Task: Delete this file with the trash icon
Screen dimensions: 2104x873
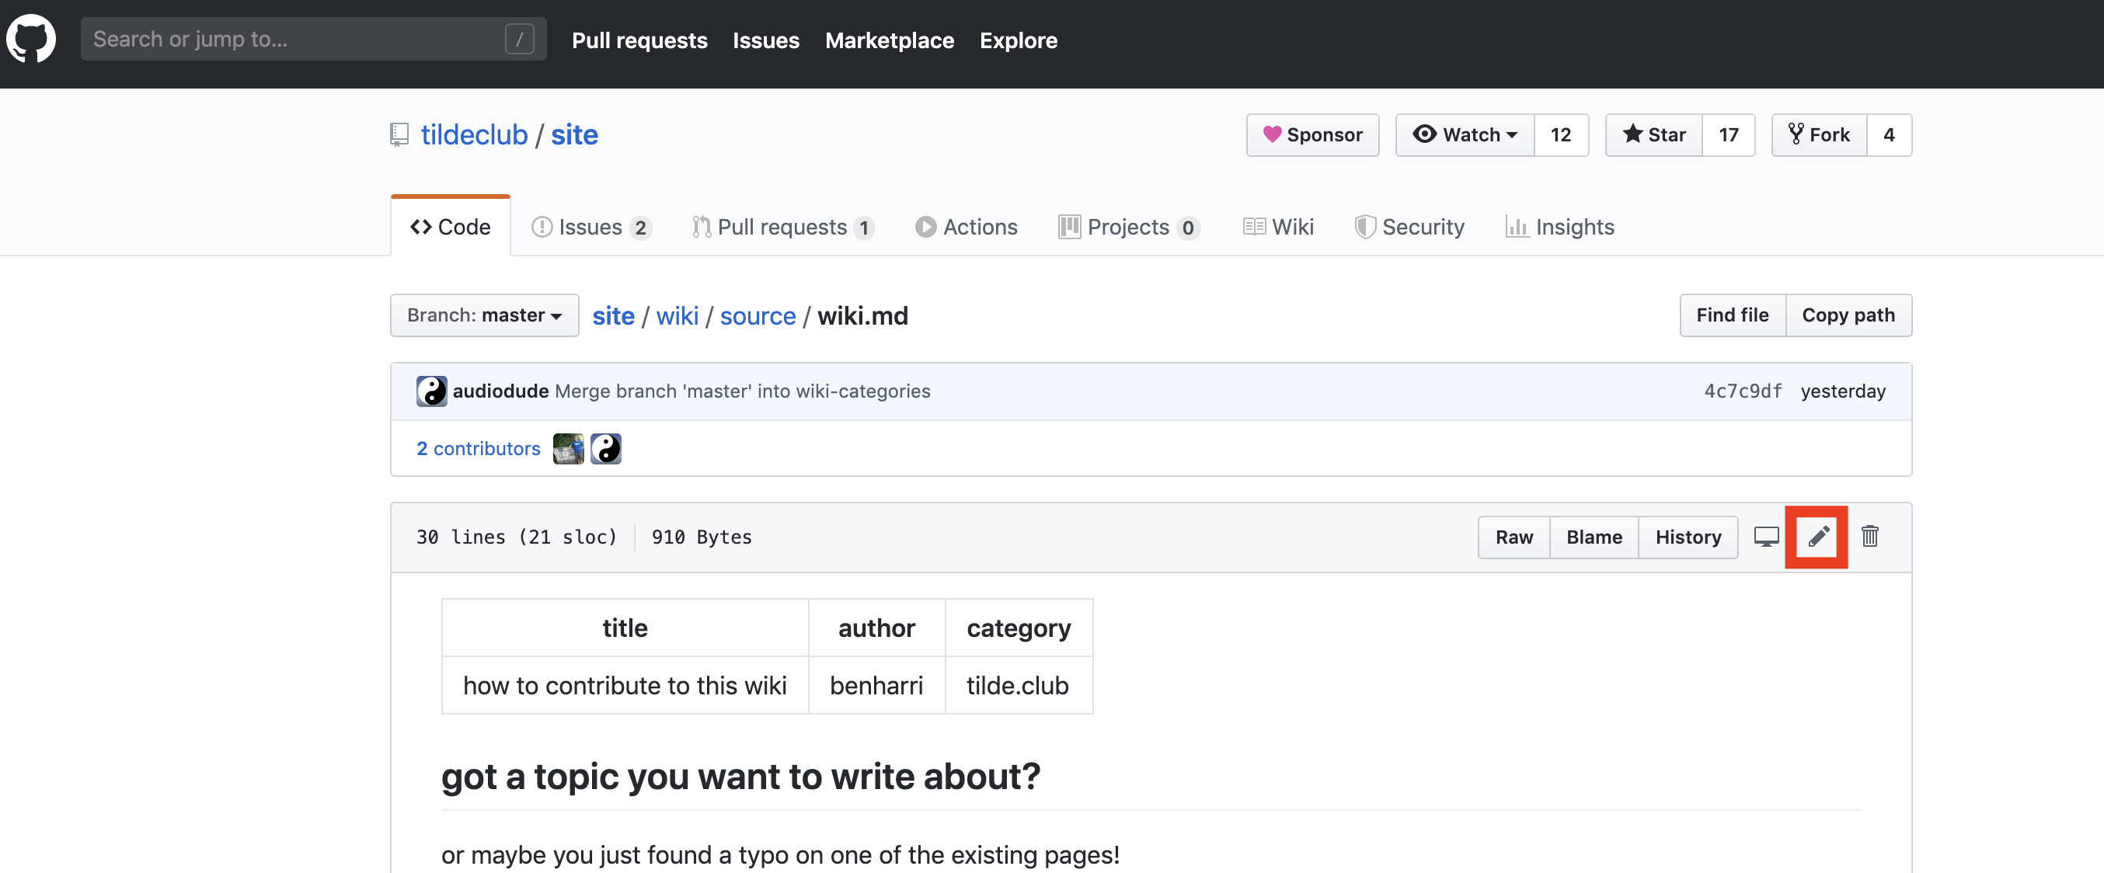Action: point(1869,537)
